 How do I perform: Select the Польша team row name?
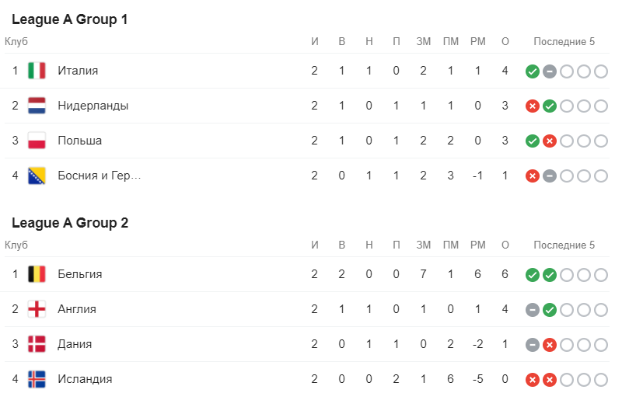80,141
